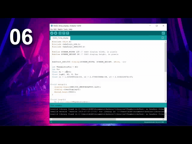Click the Arduino app icon in title bar
Image resolution: width=192 pixels, height=144 pixels.
[x=52, y=26]
